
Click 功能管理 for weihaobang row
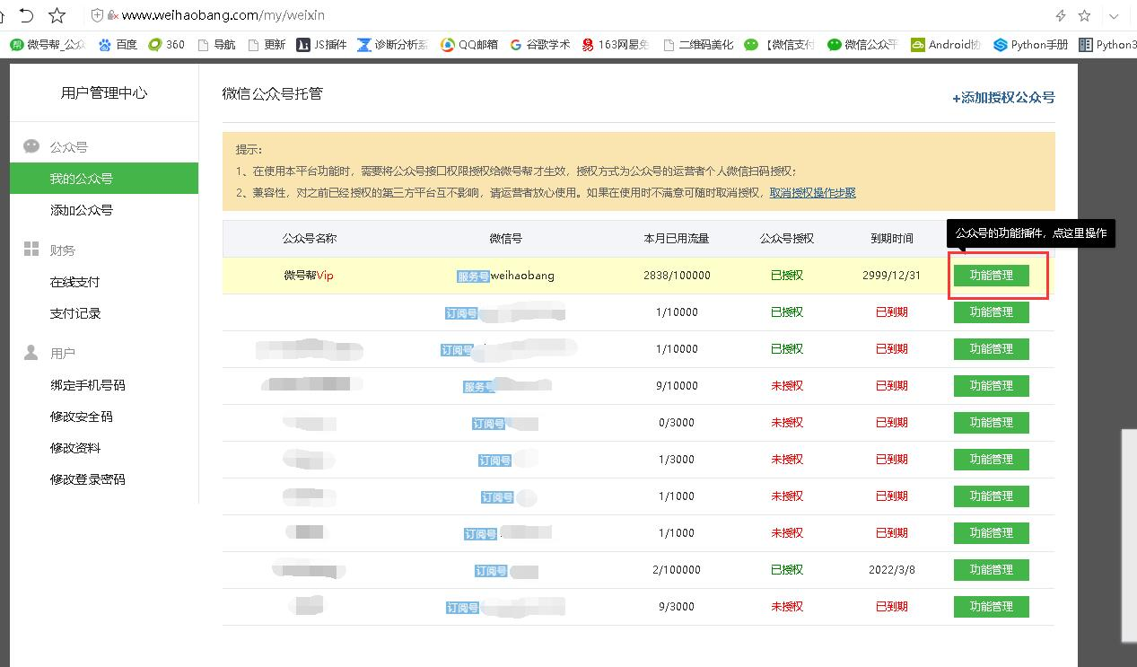(x=991, y=276)
